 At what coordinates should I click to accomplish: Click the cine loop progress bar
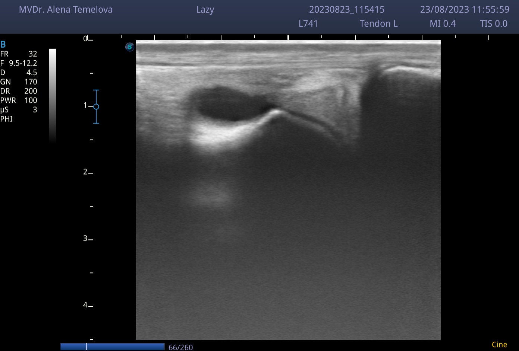click(112, 347)
